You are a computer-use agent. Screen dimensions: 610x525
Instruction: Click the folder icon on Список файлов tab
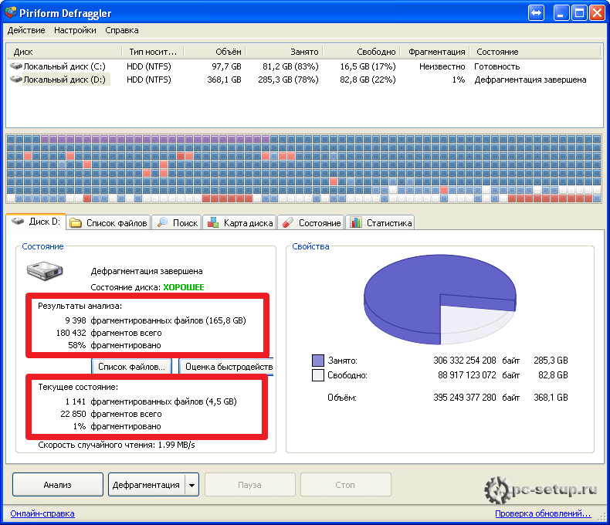[76, 223]
